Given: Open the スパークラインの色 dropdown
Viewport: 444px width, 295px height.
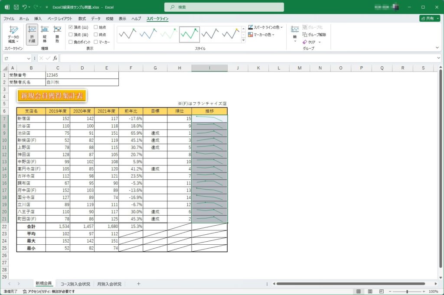Looking at the screenshot, I should click(x=265, y=27).
